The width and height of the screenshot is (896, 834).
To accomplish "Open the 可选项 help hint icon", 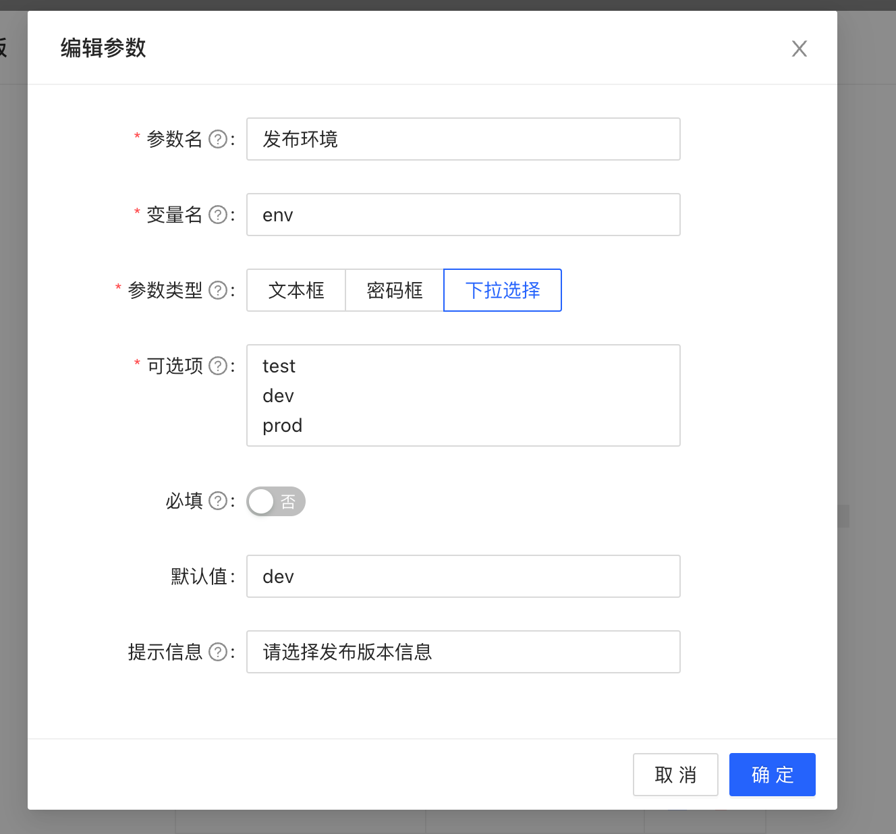I will tap(217, 366).
